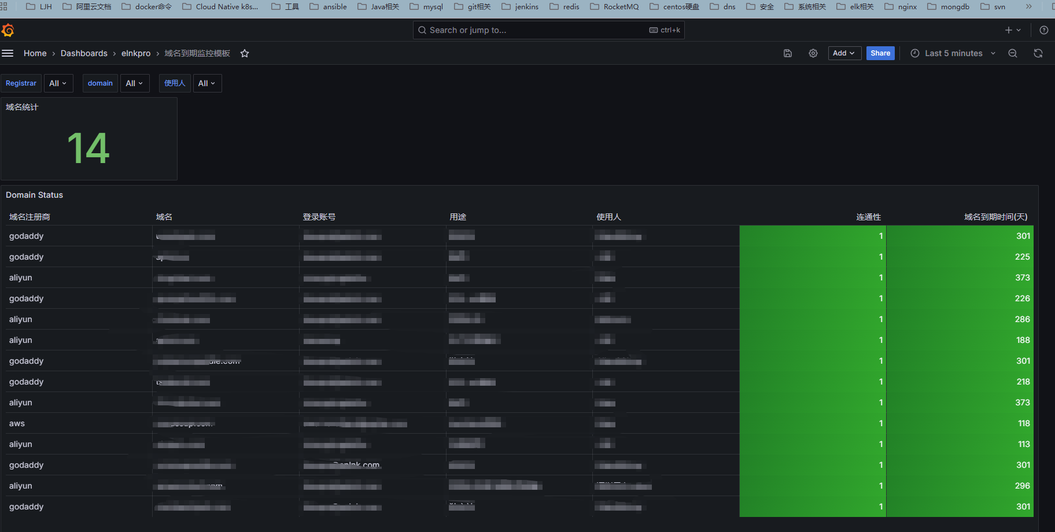Click the Share button
Screen dimensions: 1055x532
(880, 53)
